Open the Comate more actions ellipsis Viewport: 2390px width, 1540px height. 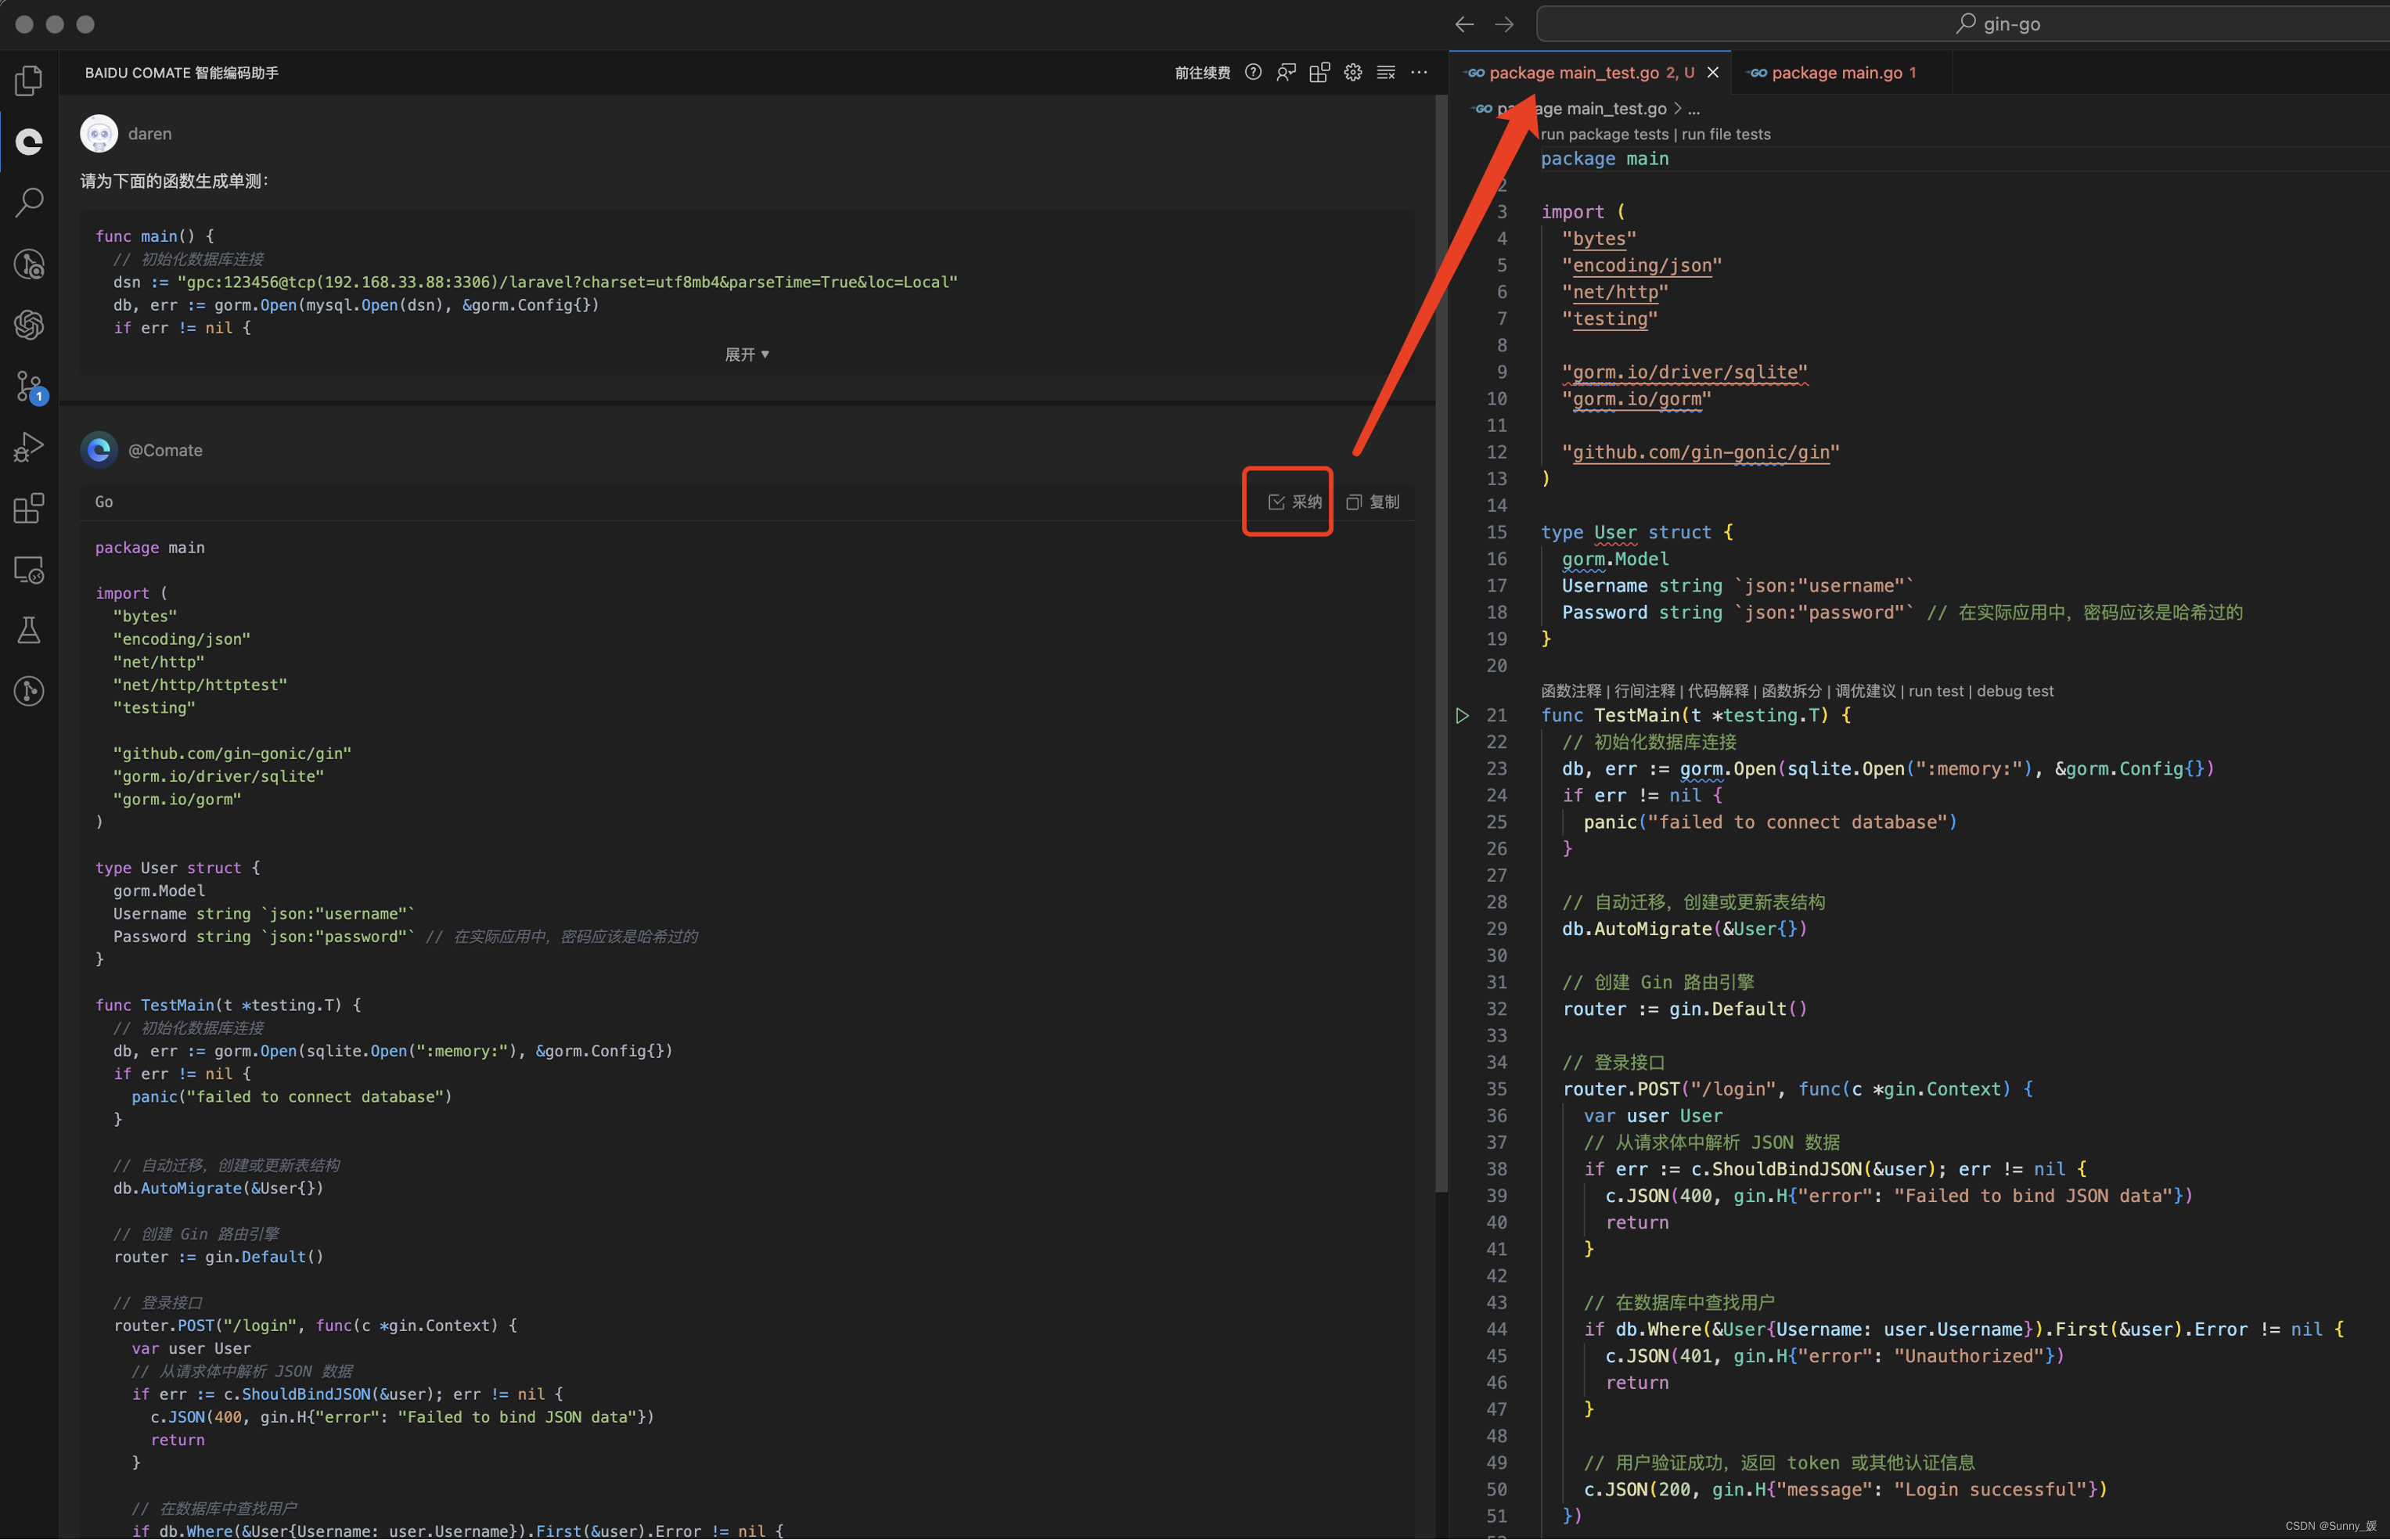(x=1419, y=72)
